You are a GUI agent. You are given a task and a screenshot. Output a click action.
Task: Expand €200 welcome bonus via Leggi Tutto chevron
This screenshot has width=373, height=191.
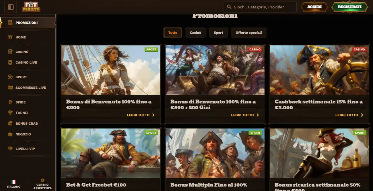coord(154,115)
